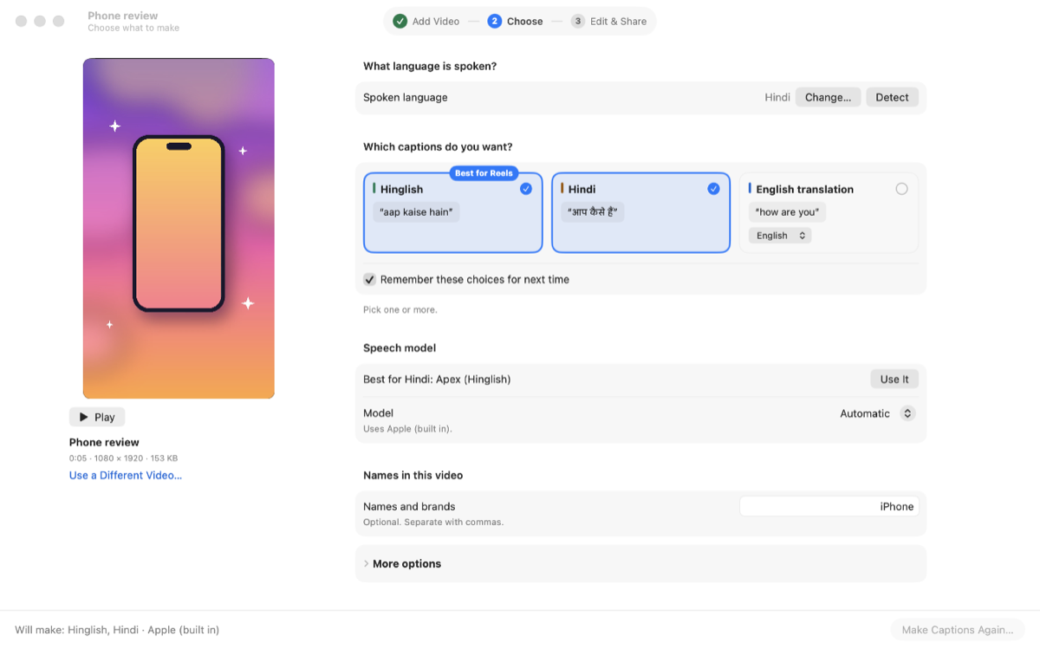Click Use It for Apex Hinglish model

[894, 380]
